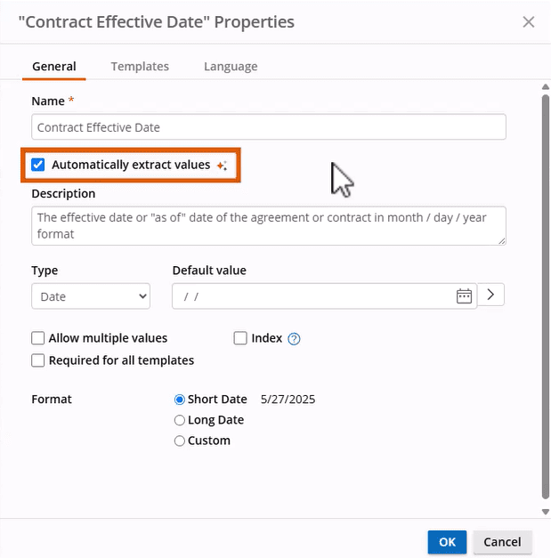Click the AI sparkle icon beside extract values
Screen dimensions: 551x558
tap(223, 166)
